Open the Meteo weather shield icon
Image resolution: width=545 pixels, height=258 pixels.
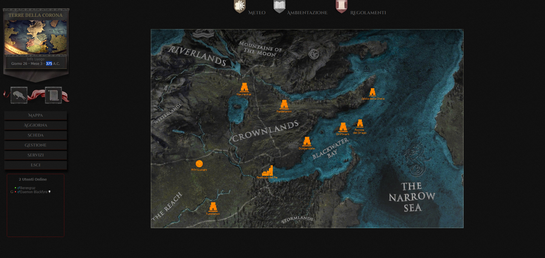tap(240, 6)
